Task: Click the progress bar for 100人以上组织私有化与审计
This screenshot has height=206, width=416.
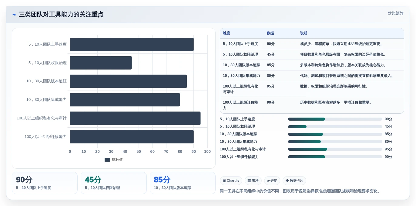Action: pyautogui.click(x=335, y=149)
